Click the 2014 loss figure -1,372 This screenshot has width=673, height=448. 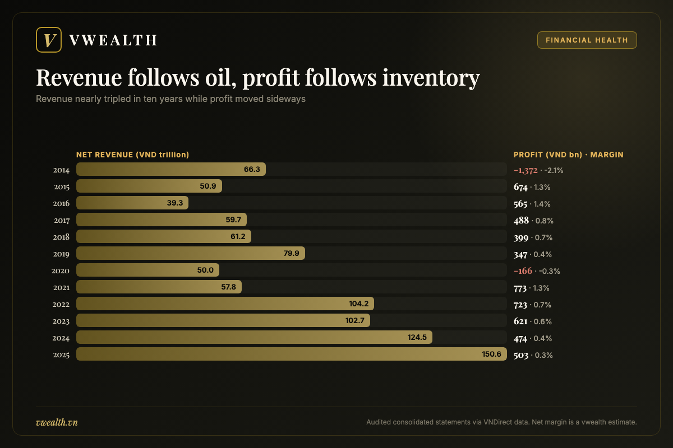click(x=526, y=170)
